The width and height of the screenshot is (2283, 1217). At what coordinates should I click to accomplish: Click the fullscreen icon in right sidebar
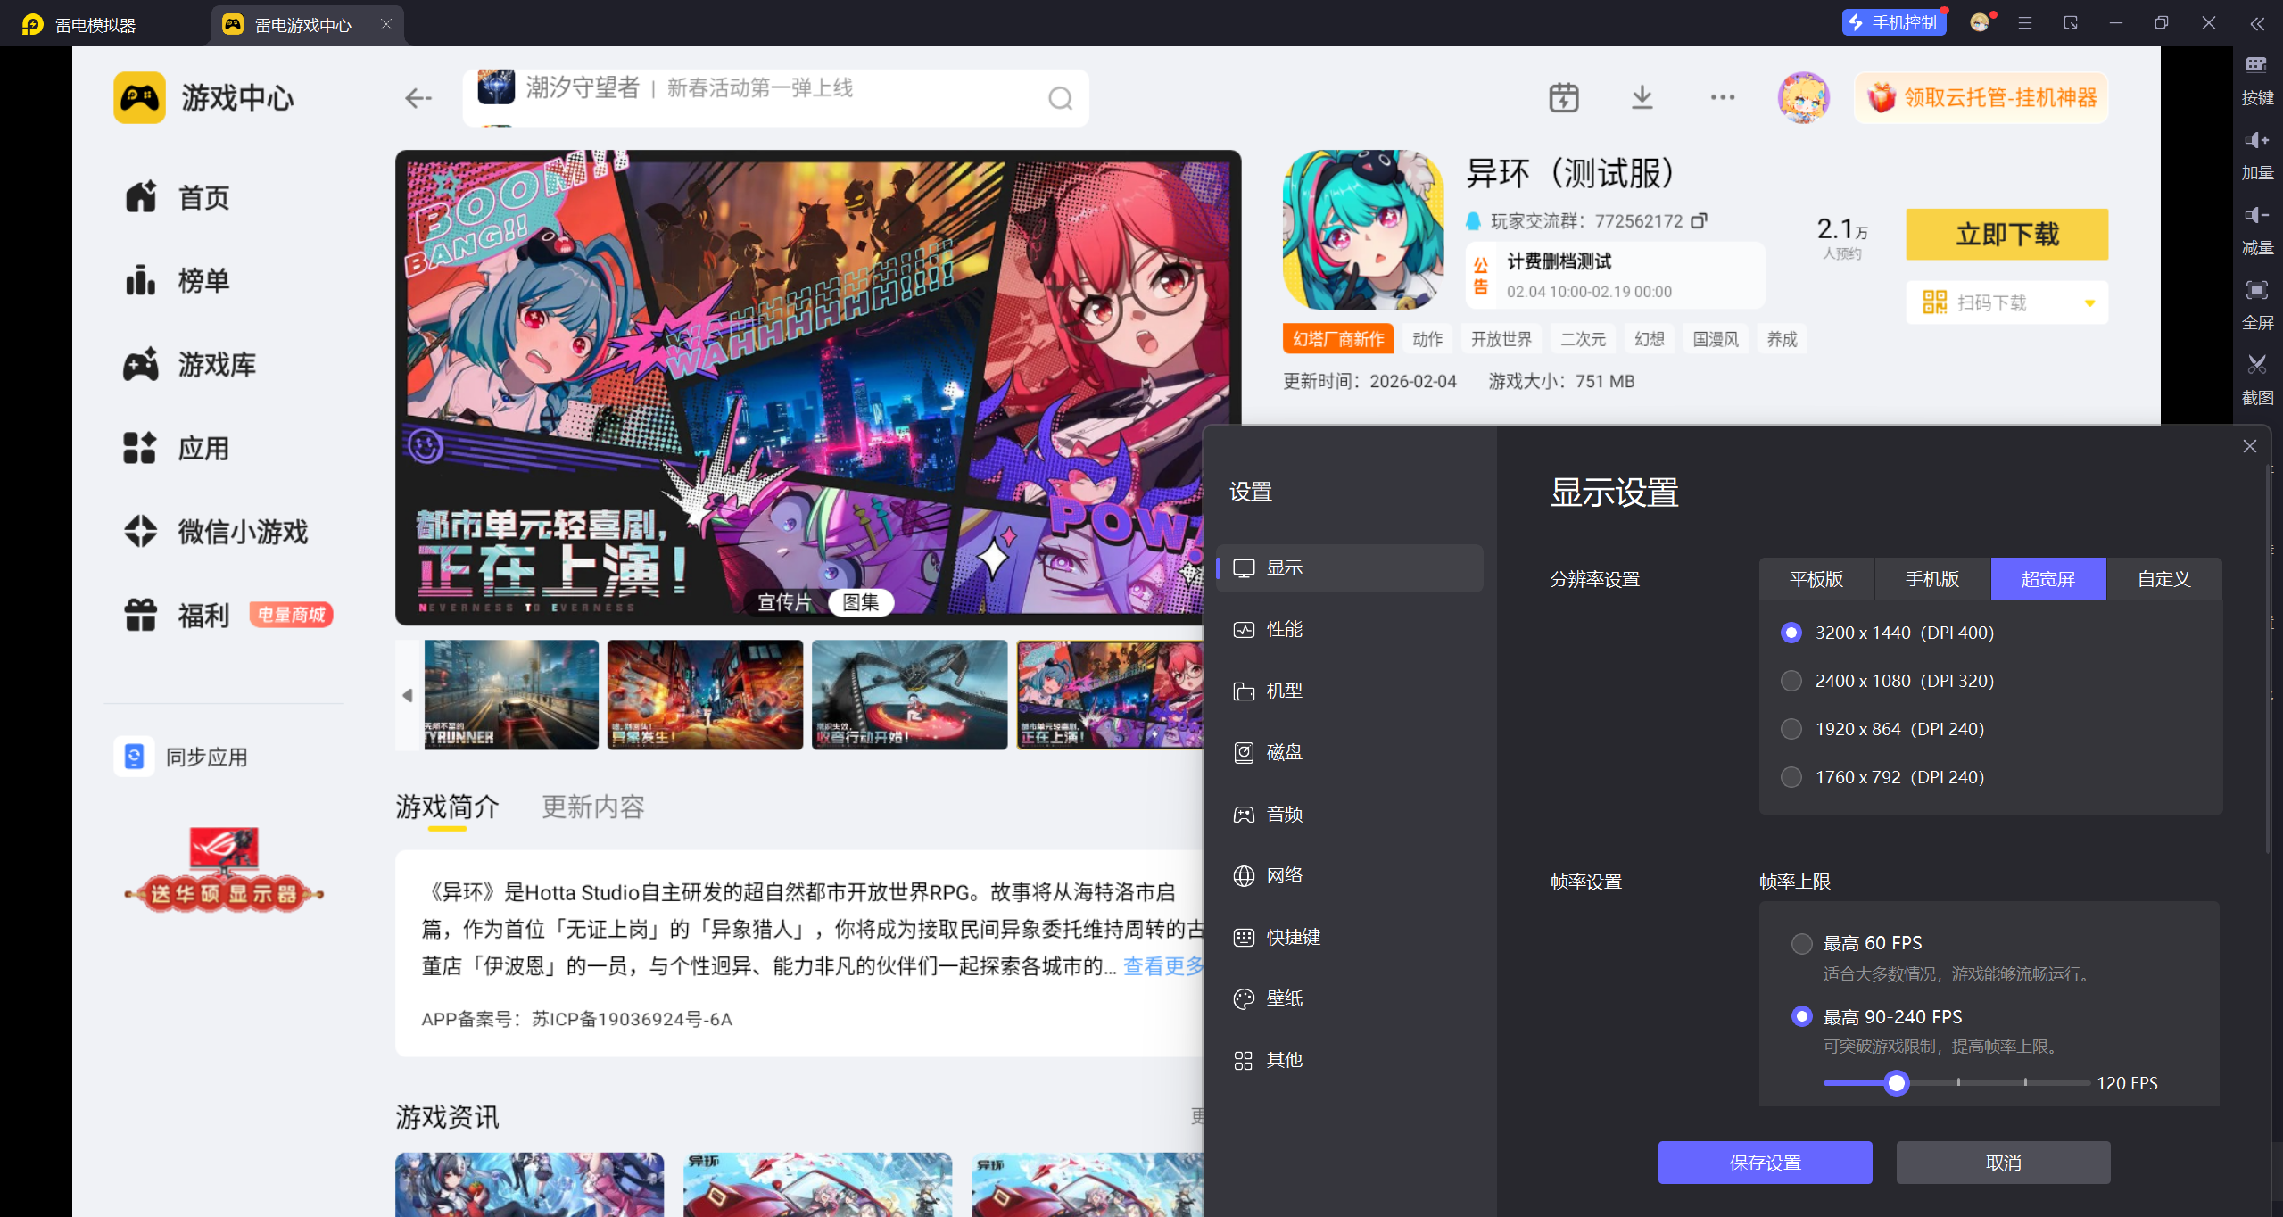tap(2256, 290)
